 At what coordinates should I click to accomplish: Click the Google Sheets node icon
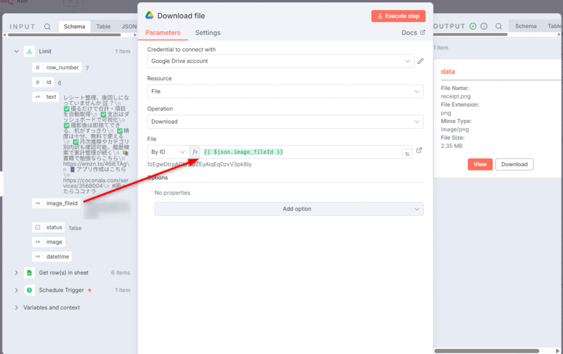pyautogui.click(x=29, y=273)
